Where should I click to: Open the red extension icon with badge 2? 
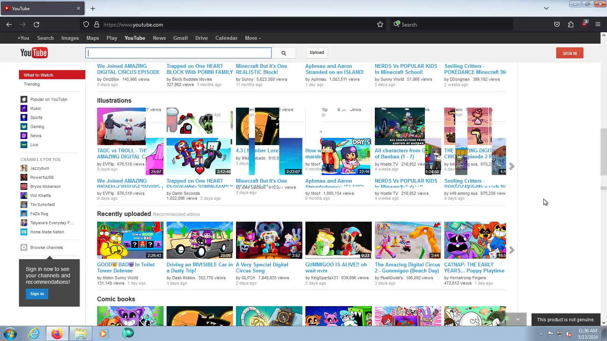(584, 23)
